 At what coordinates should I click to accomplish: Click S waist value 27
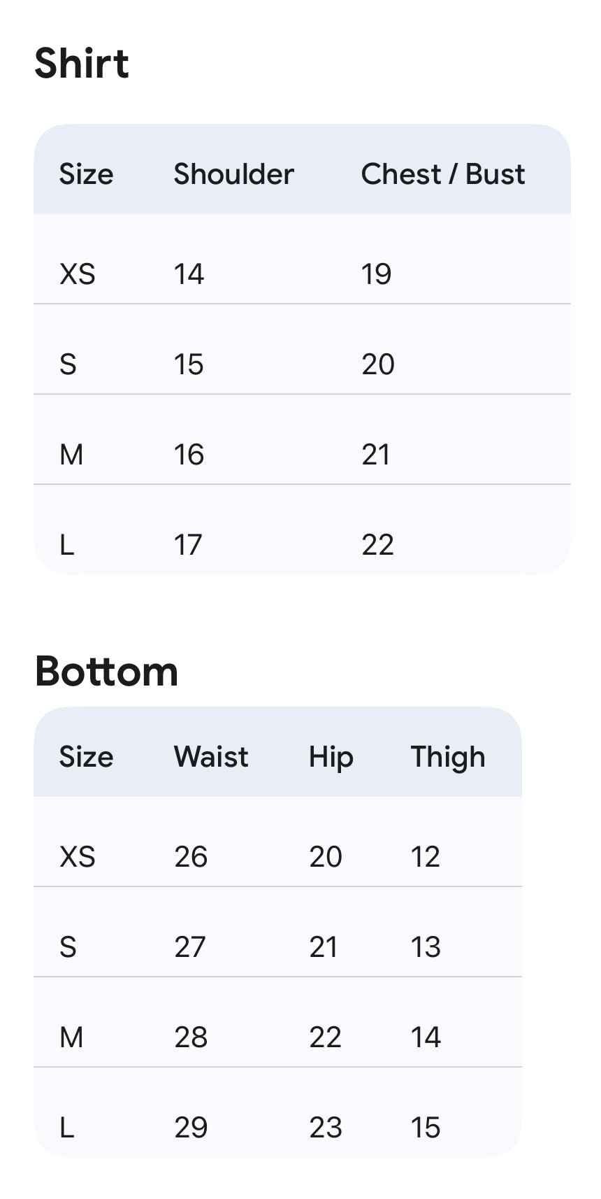pos(190,947)
